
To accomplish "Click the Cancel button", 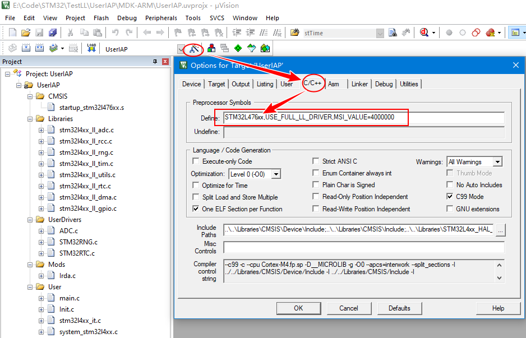I will tap(349, 308).
